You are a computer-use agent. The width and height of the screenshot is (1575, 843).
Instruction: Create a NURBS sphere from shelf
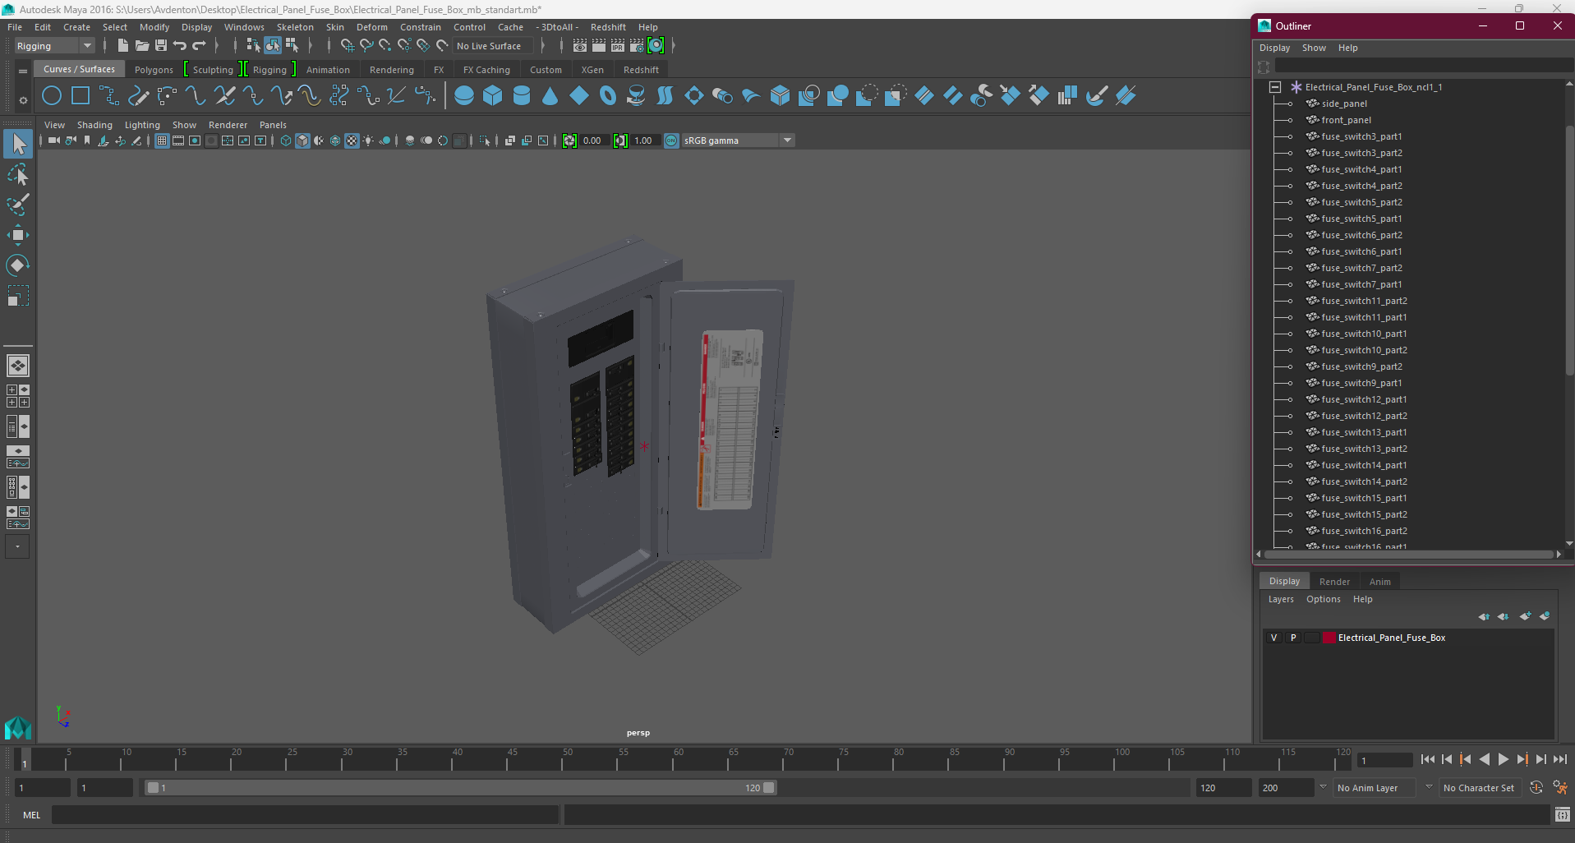point(464,96)
